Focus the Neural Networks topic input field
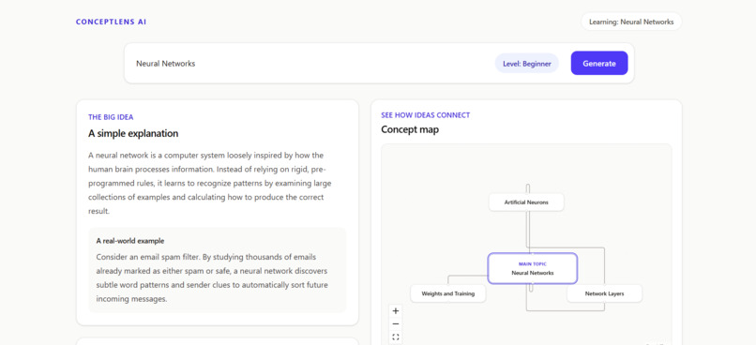This screenshot has width=756, height=345. pos(311,64)
